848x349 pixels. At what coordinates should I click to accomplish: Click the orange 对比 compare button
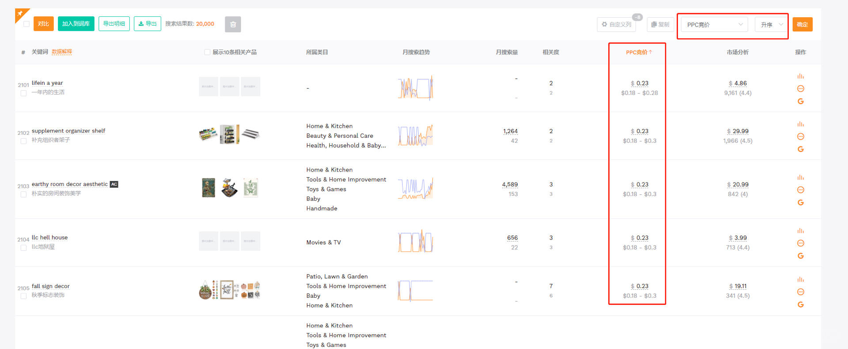(43, 24)
